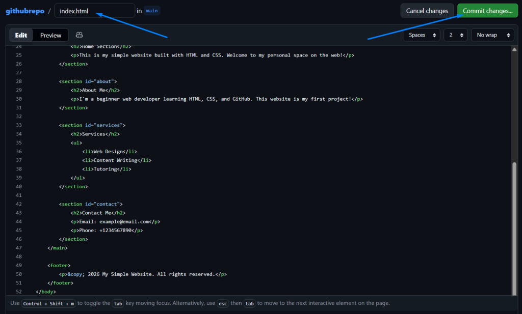Click the 'Control + Shift + m' shortcut hint

48,303
